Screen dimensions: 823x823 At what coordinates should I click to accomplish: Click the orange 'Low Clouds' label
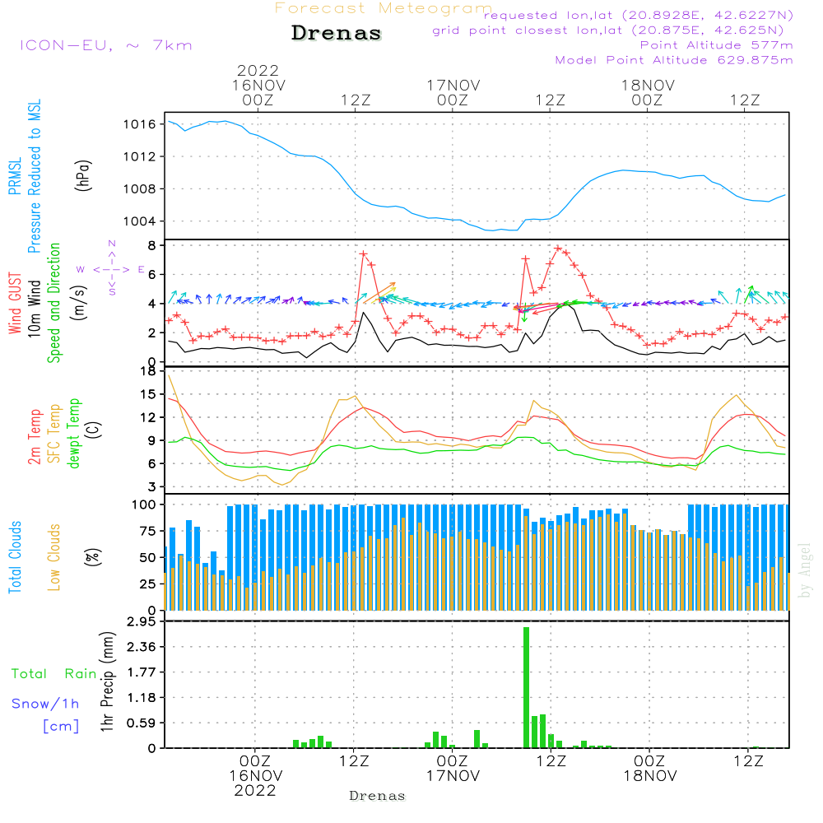click(x=54, y=557)
